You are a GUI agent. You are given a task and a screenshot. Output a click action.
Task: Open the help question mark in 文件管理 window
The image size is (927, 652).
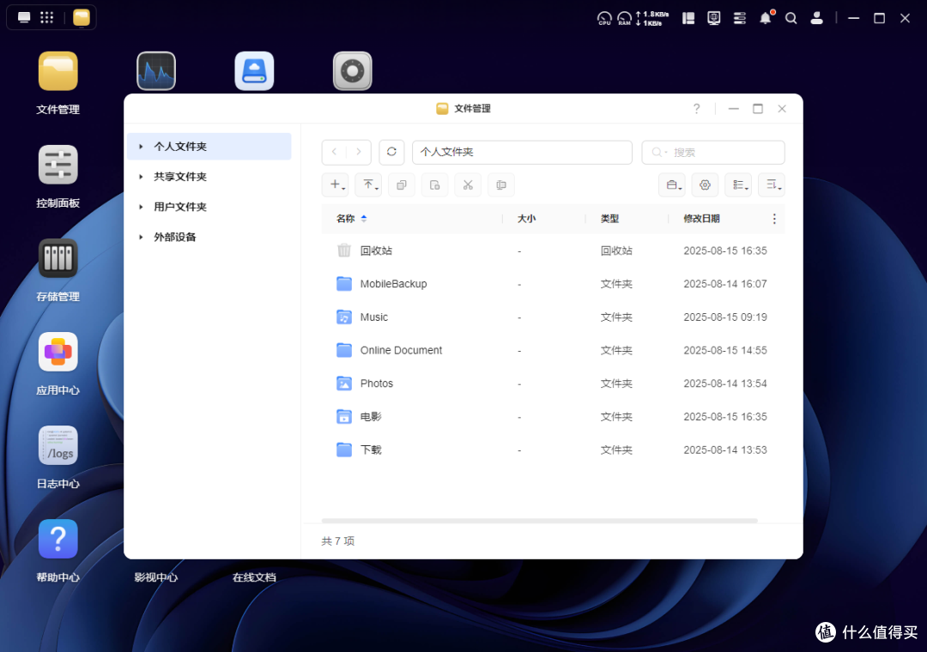coord(696,109)
